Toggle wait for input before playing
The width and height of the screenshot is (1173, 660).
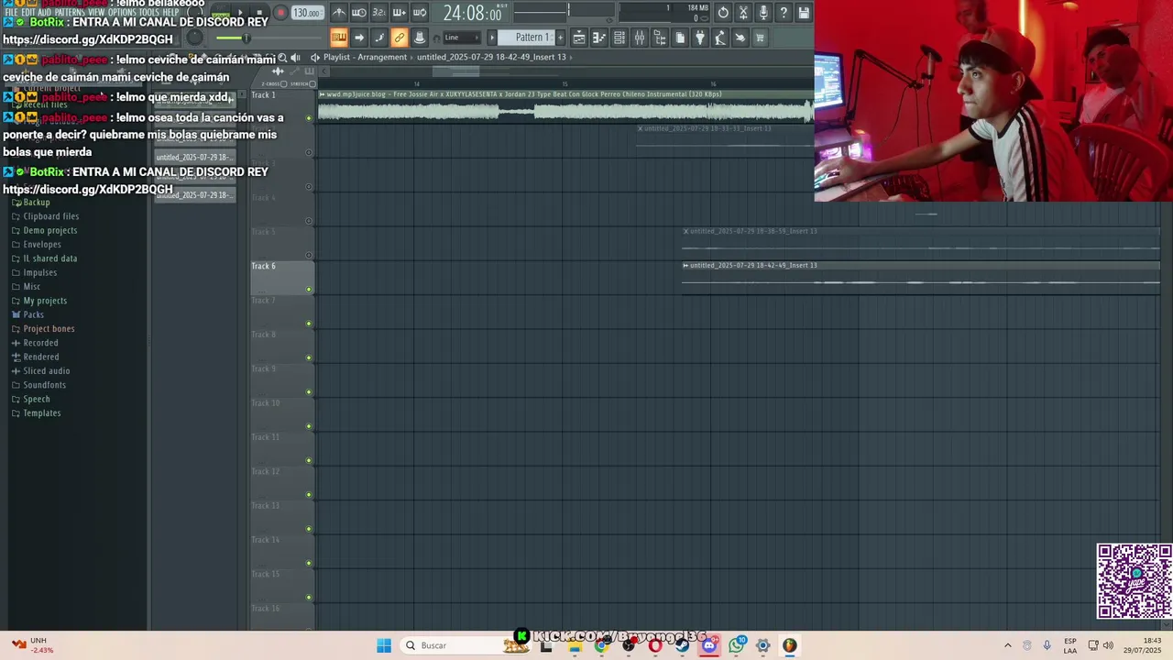[359, 13]
